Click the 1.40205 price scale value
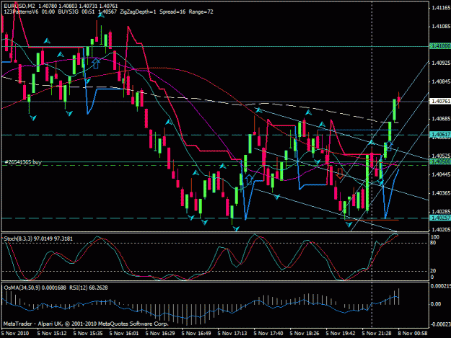451x338 pixels. click(441, 230)
